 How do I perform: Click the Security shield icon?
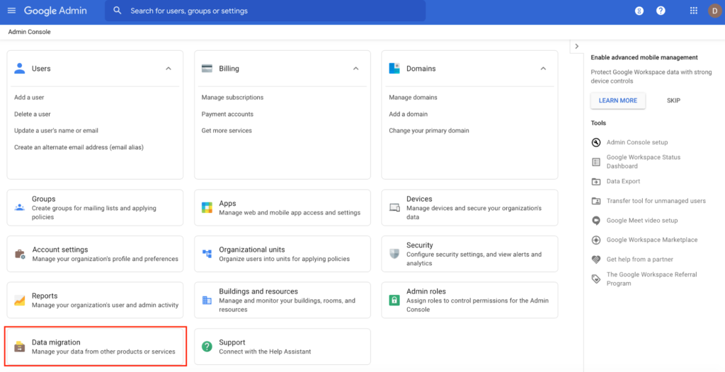click(x=394, y=254)
